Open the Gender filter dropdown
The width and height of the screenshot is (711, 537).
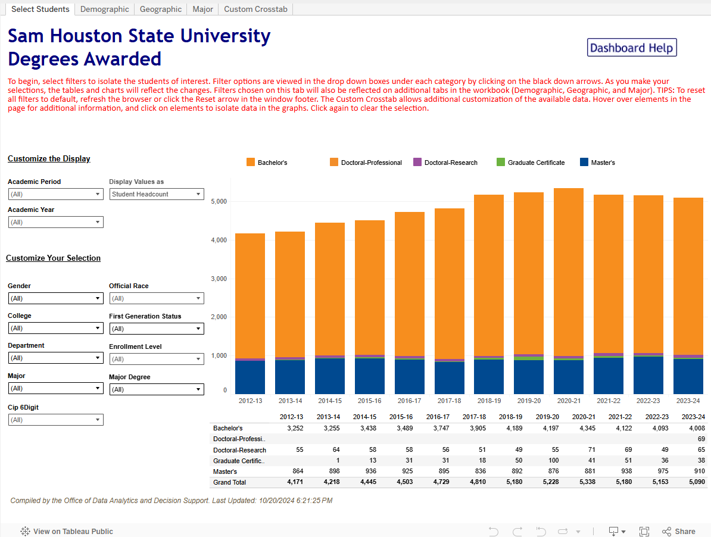click(x=56, y=298)
